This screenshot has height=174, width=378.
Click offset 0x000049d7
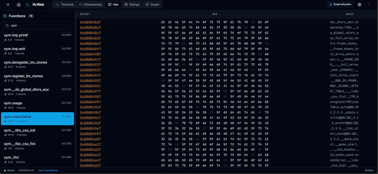[90, 123]
